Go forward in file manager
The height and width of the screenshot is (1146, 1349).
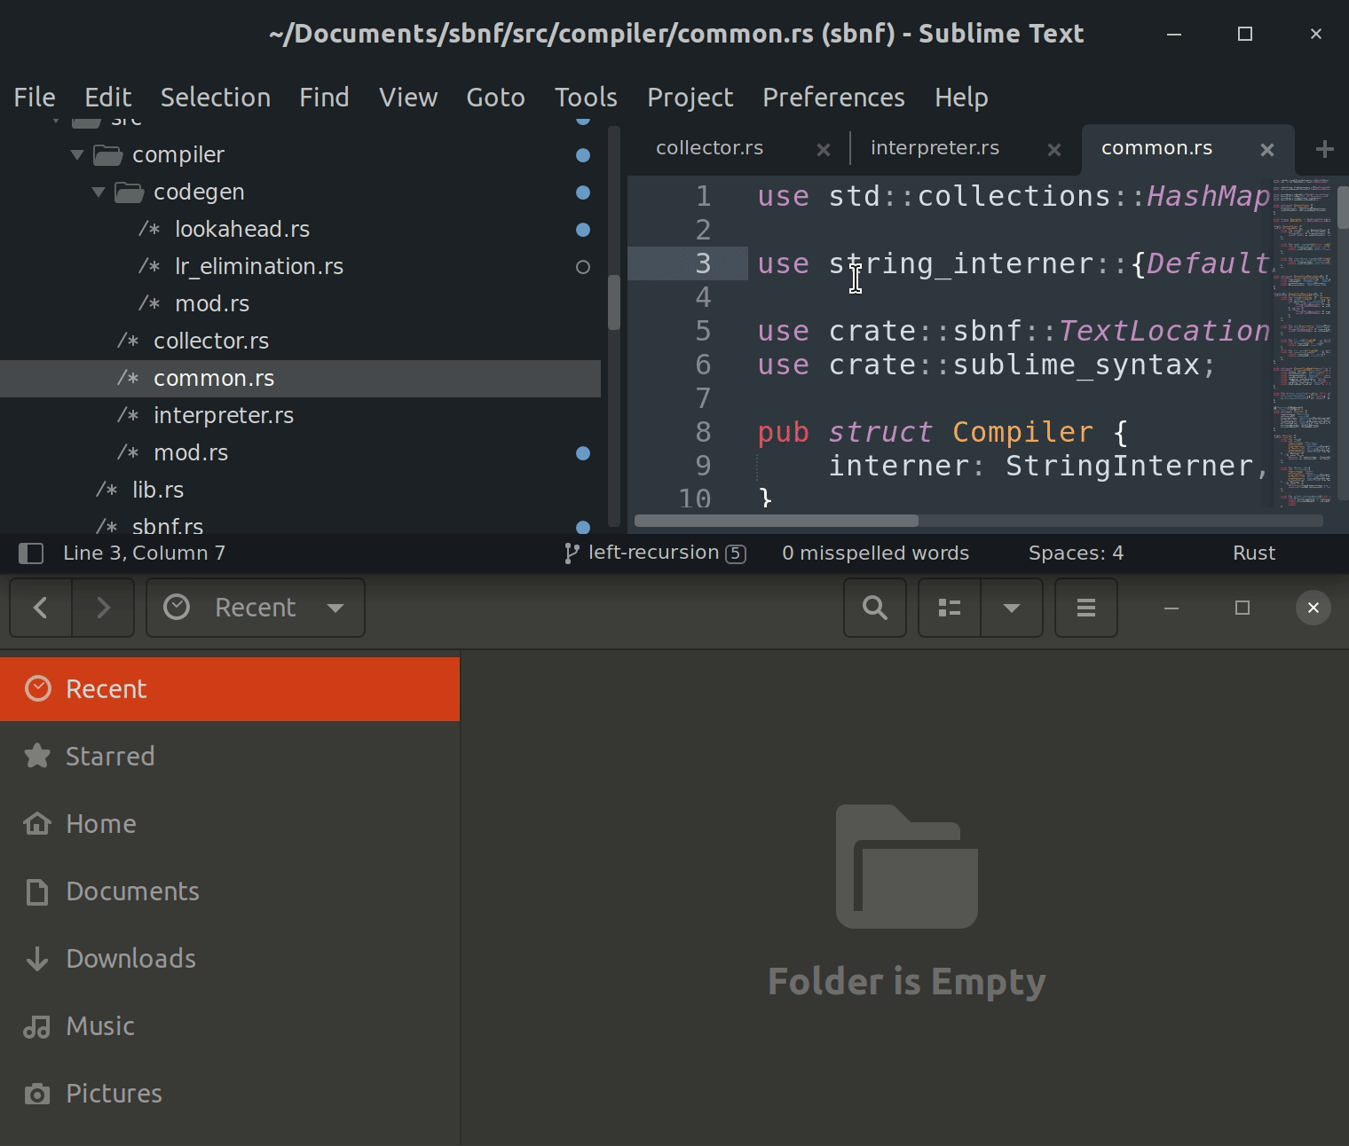tap(103, 608)
